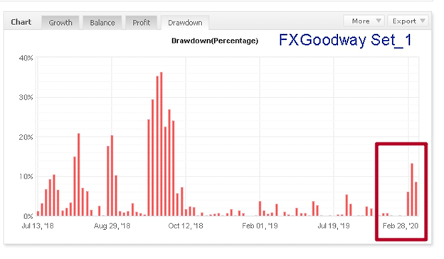
Task: Select the Profit tab
Action: (142, 23)
